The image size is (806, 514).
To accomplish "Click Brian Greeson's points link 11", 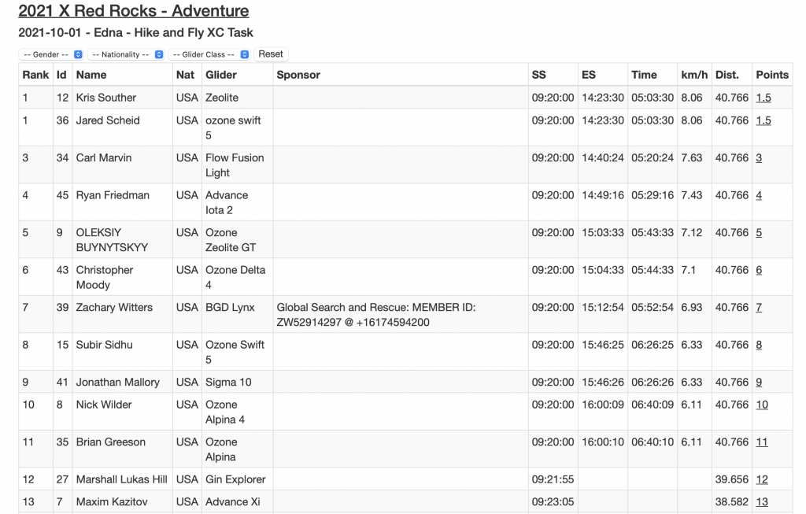I will point(761,442).
